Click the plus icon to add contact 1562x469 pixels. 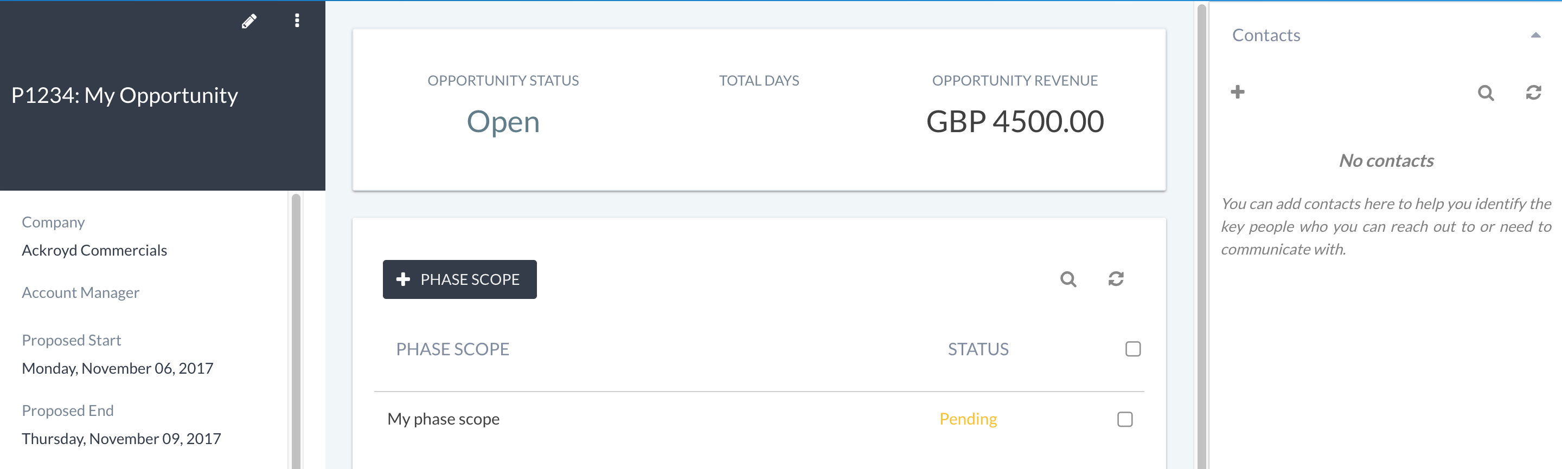pos(1237,92)
